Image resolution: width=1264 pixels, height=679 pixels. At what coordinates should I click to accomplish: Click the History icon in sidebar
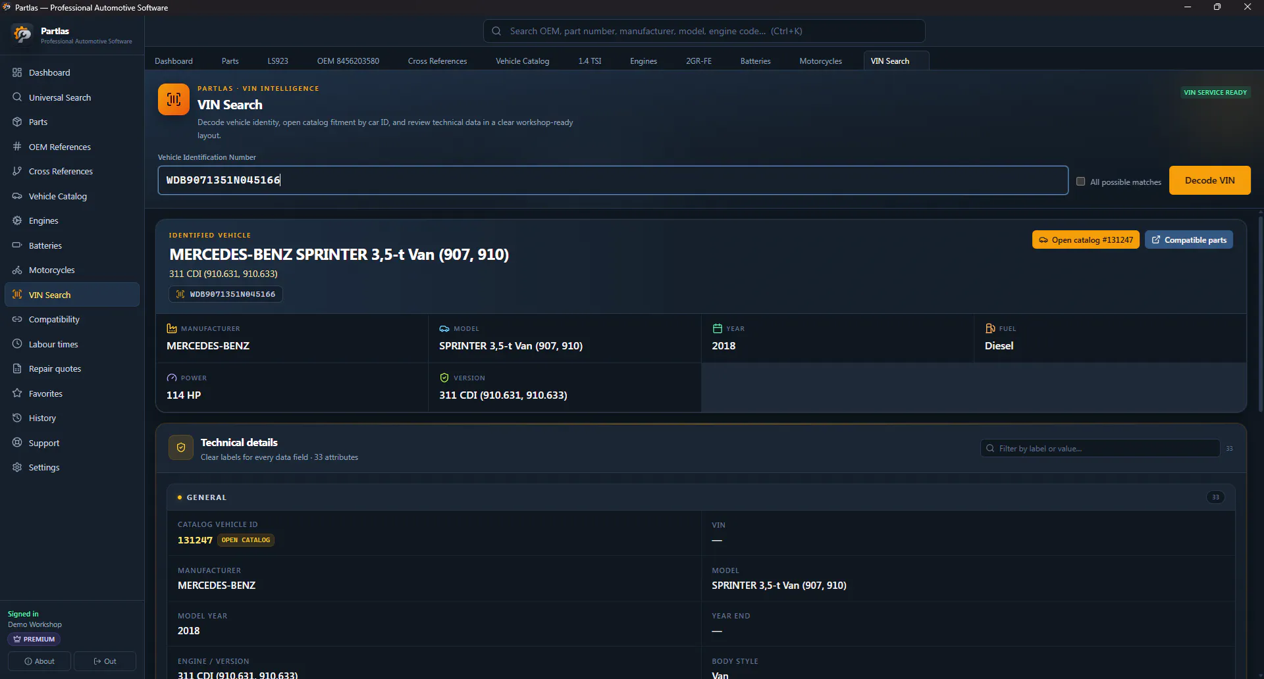click(x=17, y=418)
